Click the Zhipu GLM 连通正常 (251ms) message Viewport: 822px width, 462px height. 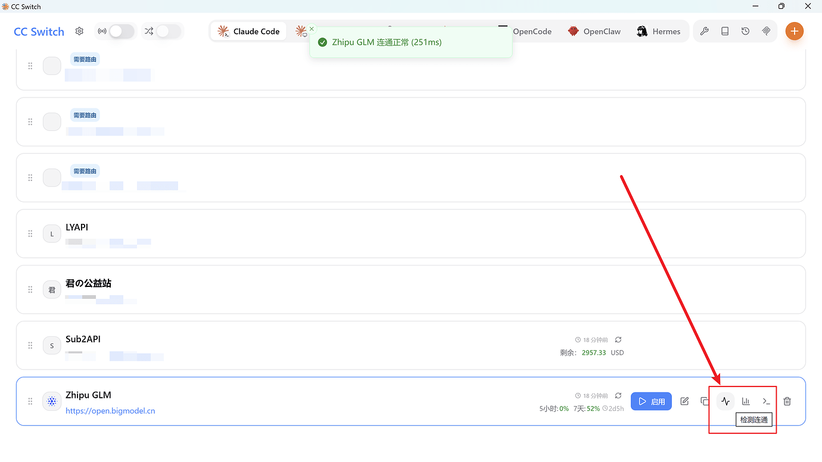pyautogui.click(x=387, y=42)
